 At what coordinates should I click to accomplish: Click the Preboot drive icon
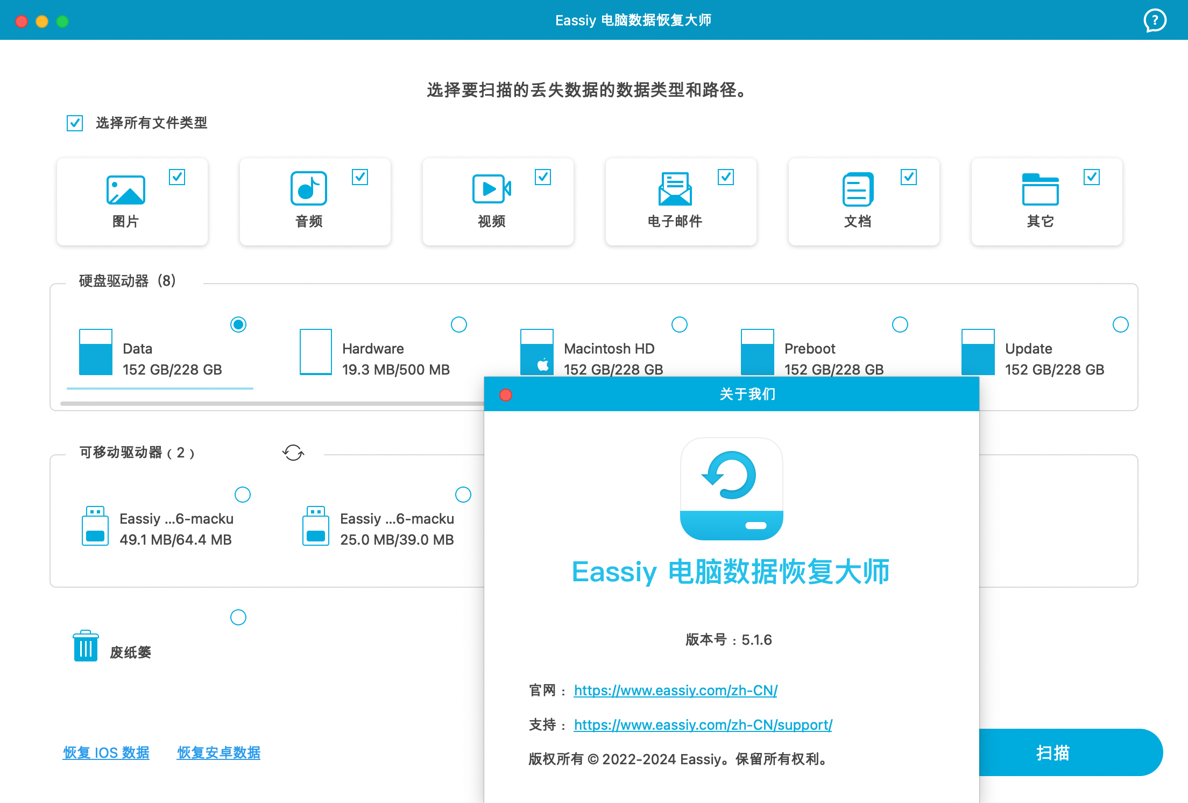click(758, 352)
